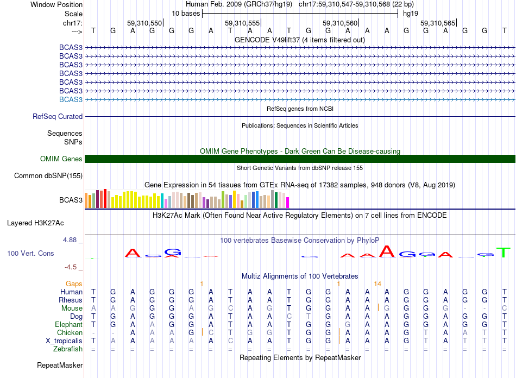The image size is (516, 378).
Task: Click the GTEx Gene Expression track title
Action: click(x=299, y=185)
